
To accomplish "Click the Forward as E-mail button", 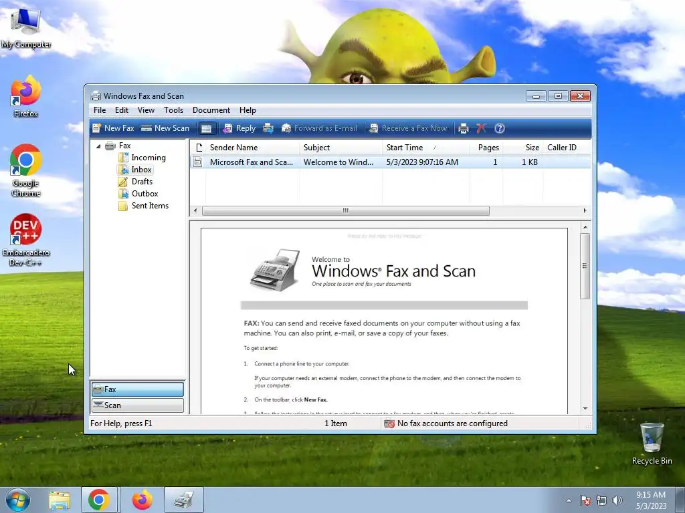I will pyautogui.click(x=319, y=128).
